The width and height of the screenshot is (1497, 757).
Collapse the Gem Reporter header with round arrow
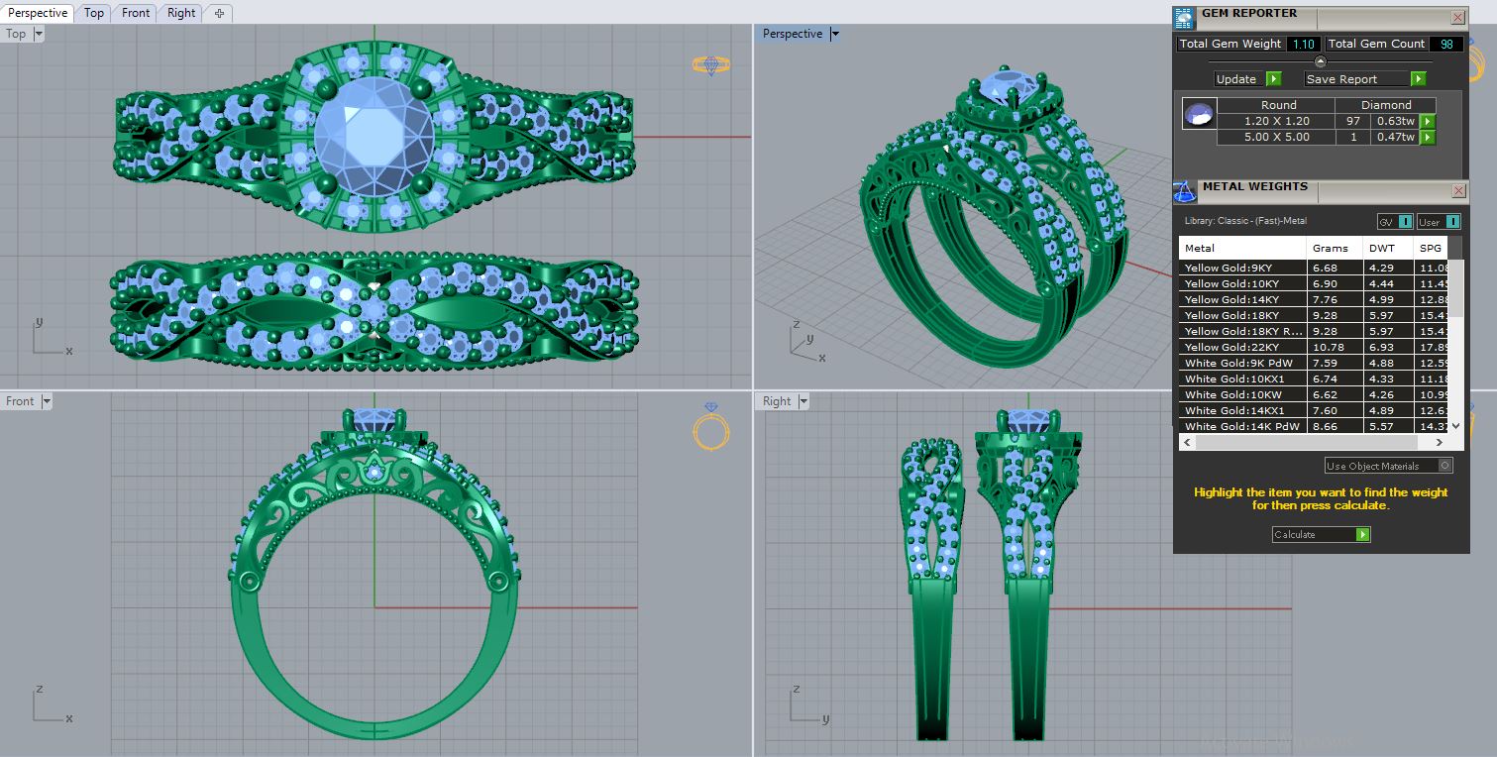[1320, 61]
